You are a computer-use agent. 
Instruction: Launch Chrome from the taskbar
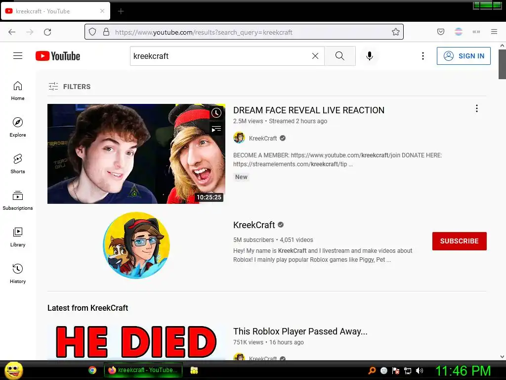coord(92,370)
